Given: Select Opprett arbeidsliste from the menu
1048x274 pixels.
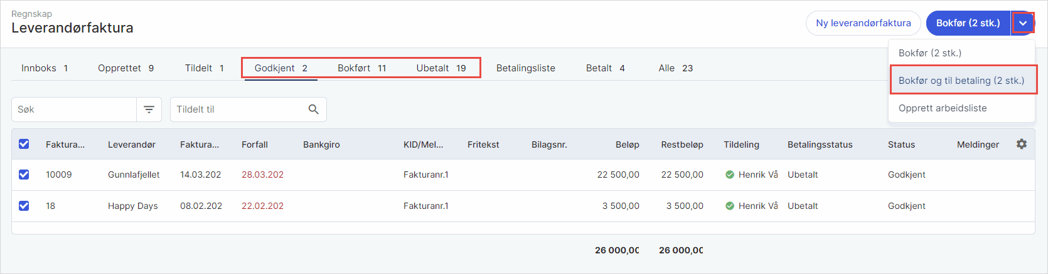Looking at the screenshot, I should click(943, 108).
